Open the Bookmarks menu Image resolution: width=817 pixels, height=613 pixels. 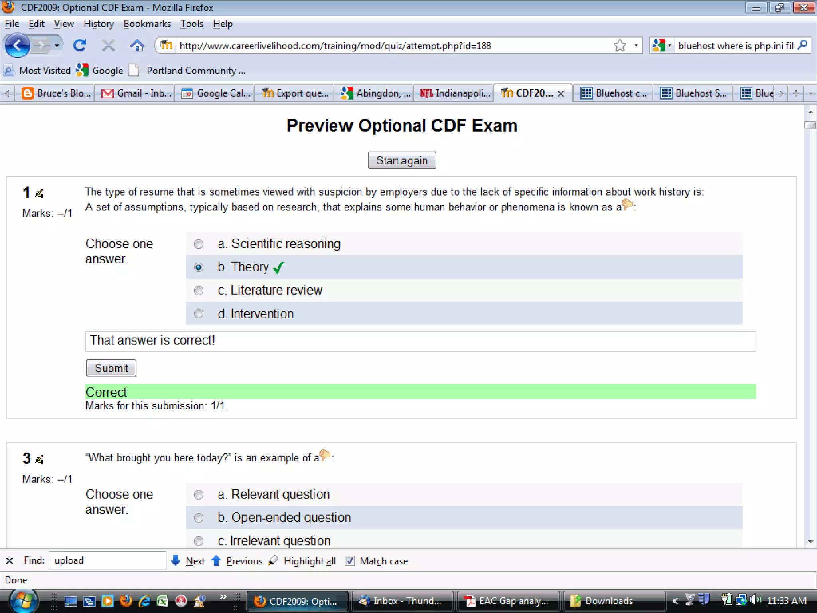147,24
